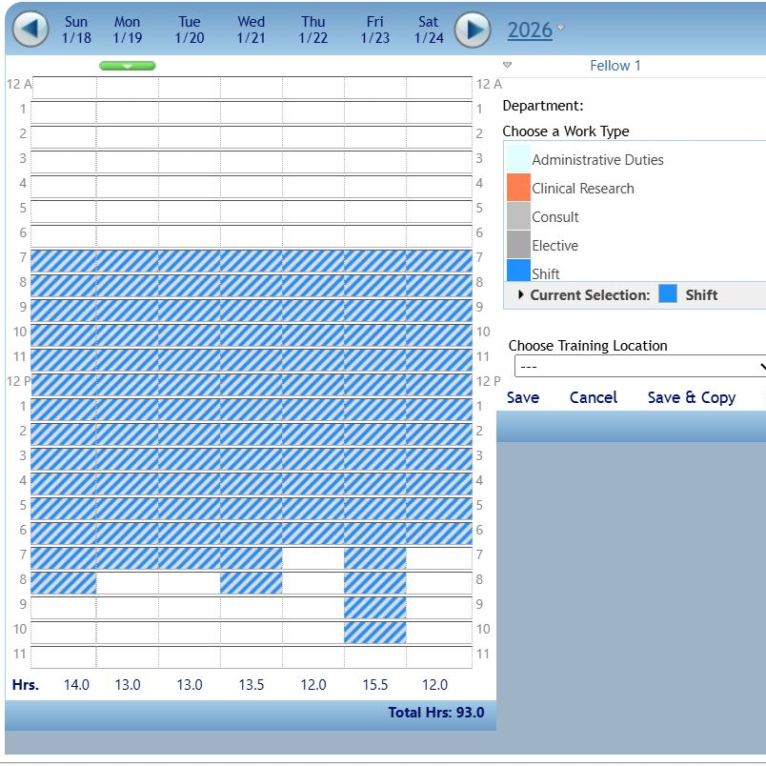Click the Total Hrs: 93.0 label

436,713
